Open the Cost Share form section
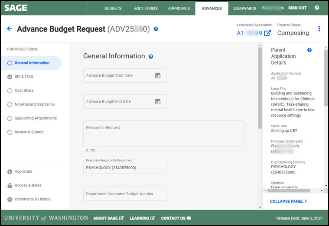The image size is (329, 226). coord(24,90)
